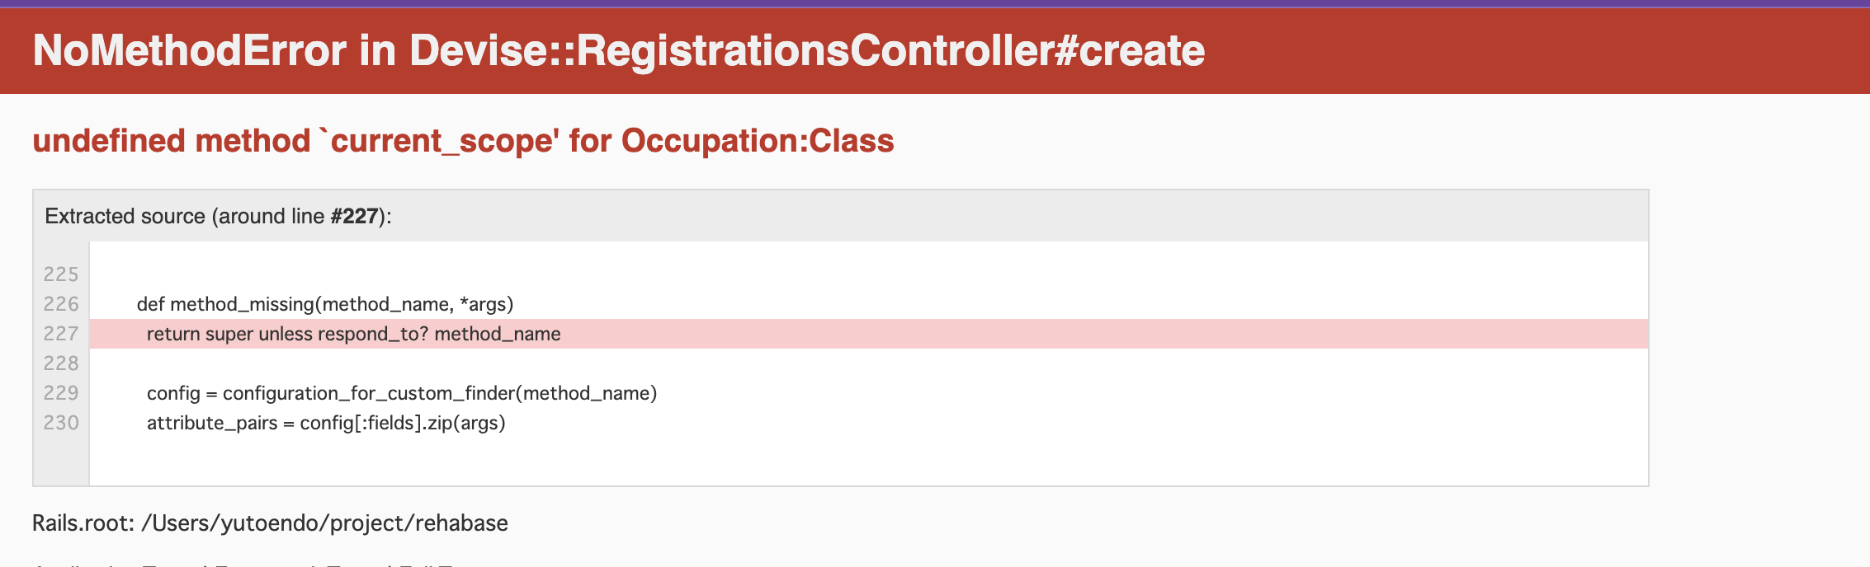Click the Rails.root label

[x=83, y=523]
